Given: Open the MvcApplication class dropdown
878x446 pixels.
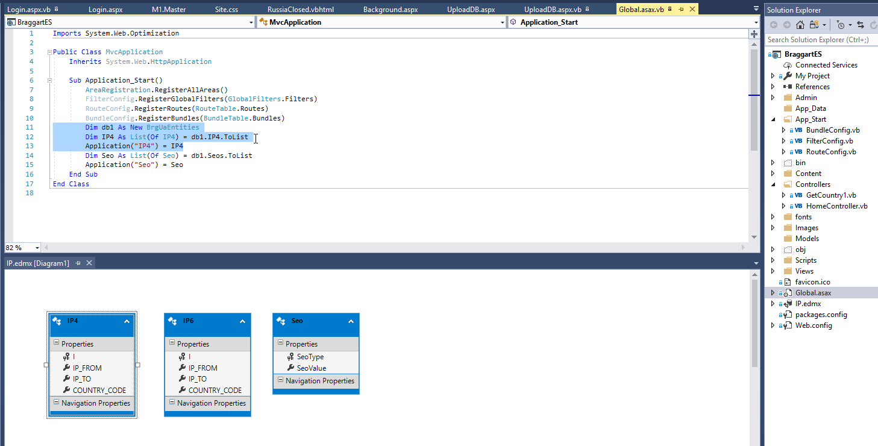Looking at the screenshot, I should click(x=502, y=22).
